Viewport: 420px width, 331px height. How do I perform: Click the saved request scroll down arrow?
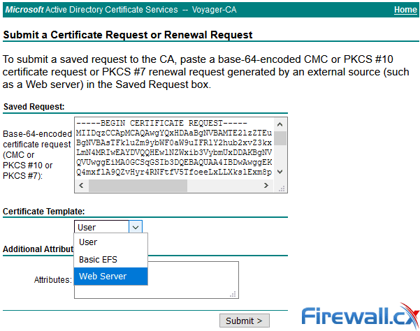[280, 172]
